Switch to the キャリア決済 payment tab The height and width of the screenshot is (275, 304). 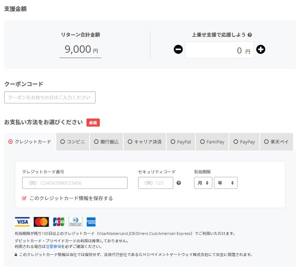145,142
